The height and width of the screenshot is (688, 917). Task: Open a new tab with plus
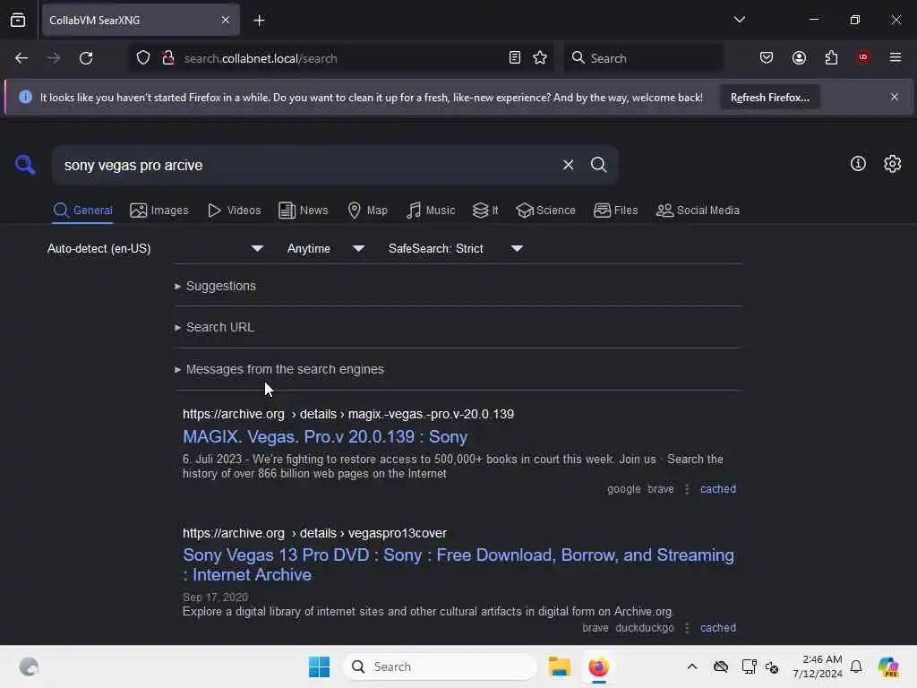click(x=259, y=21)
